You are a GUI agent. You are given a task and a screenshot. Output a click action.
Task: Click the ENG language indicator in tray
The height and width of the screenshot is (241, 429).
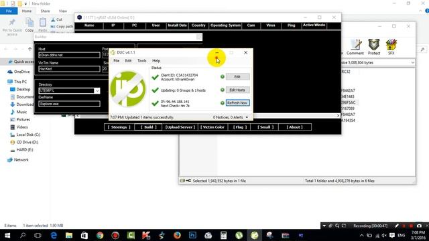(401, 235)
